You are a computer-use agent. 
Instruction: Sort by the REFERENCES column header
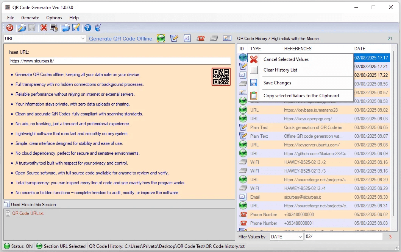tap(317, 48)
